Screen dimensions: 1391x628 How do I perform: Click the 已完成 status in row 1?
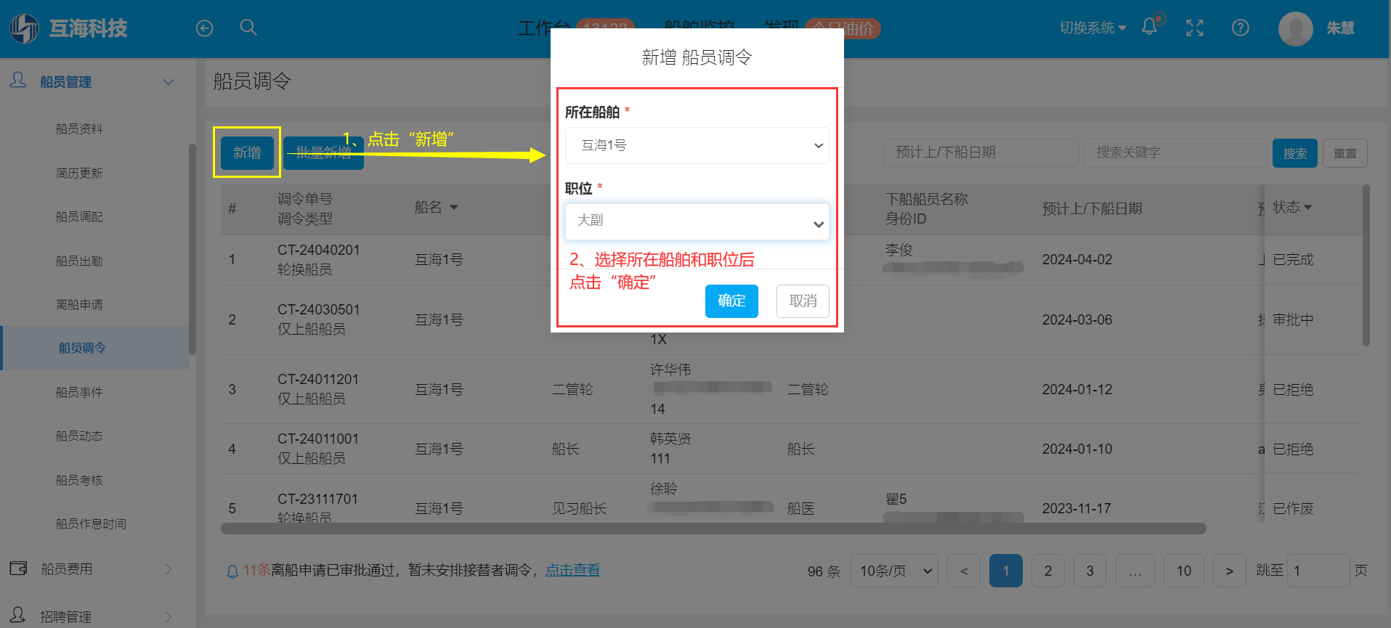coord(1293,260)
